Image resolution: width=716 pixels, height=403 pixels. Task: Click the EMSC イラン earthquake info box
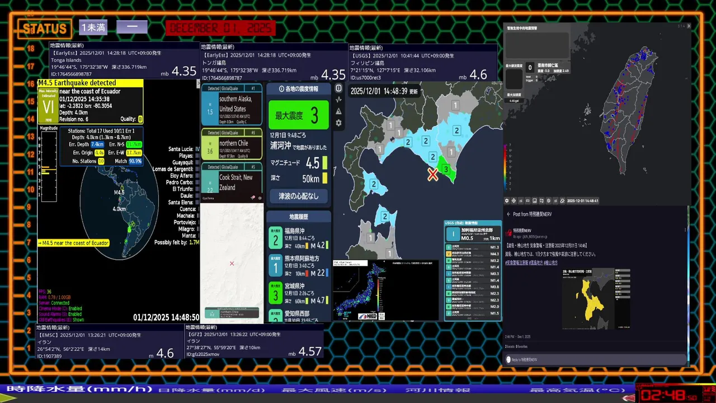pyautogui.click(x=109, y=342)
